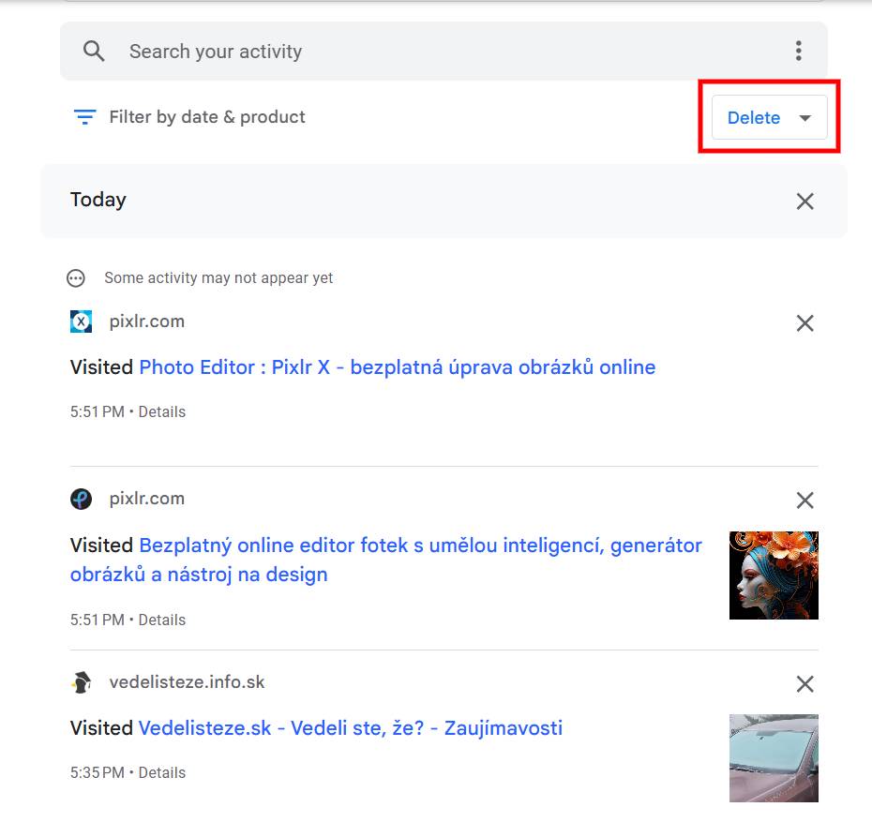Remove all of Today's activity with X
Screen dimensions: 872x822
[x=804, y=201]
